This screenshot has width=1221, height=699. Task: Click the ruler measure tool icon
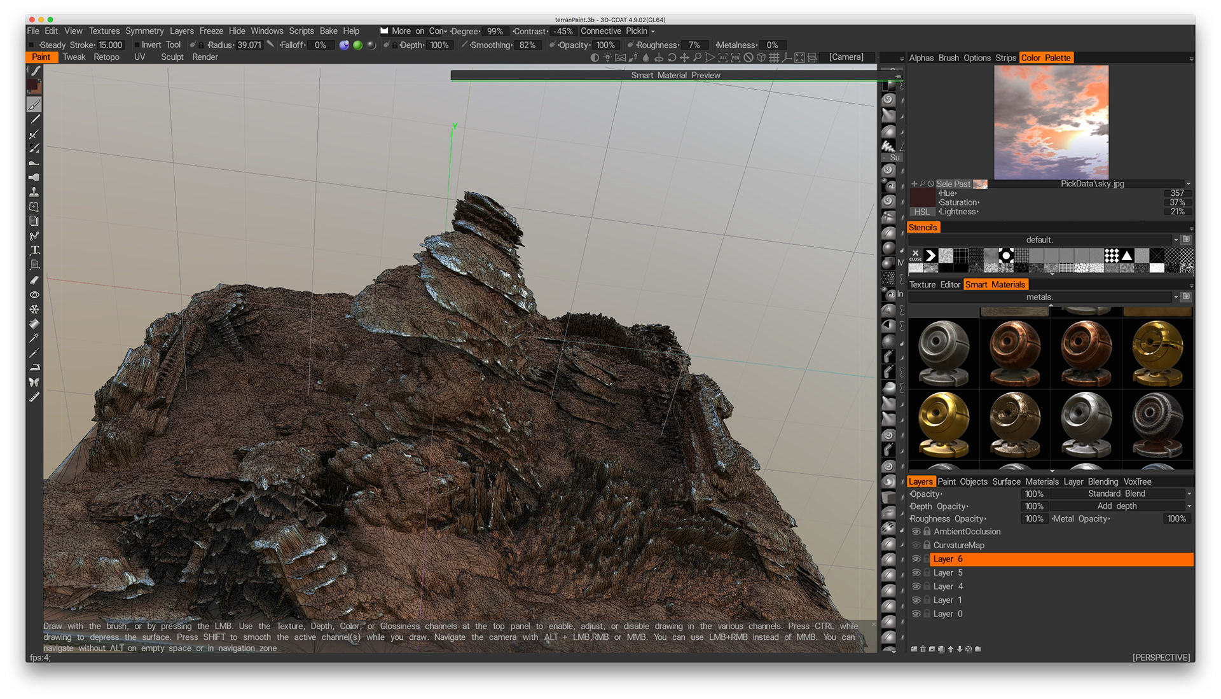point(34,398)
